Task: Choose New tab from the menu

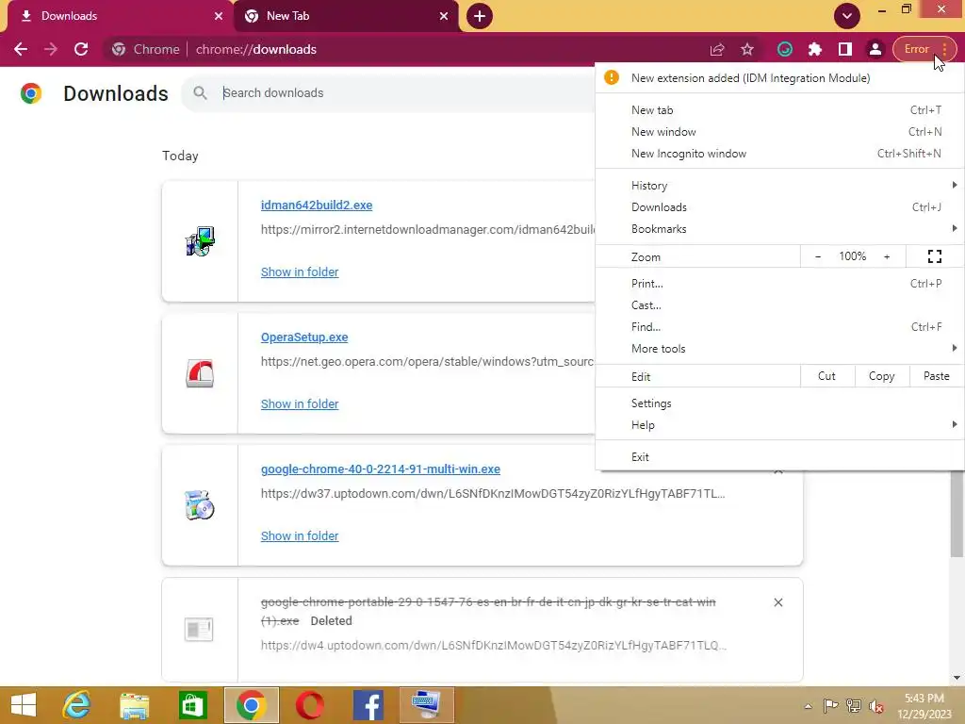Action: 779,110
